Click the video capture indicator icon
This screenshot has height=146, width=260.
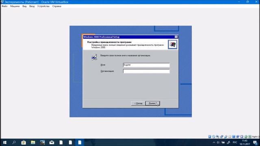pos(238,137)
